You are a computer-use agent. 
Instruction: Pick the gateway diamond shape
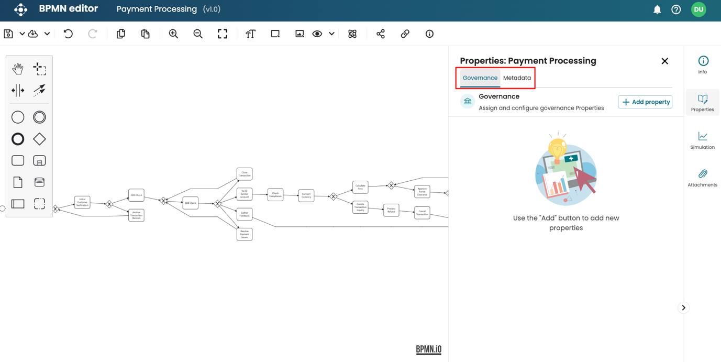tap(39, 139)
